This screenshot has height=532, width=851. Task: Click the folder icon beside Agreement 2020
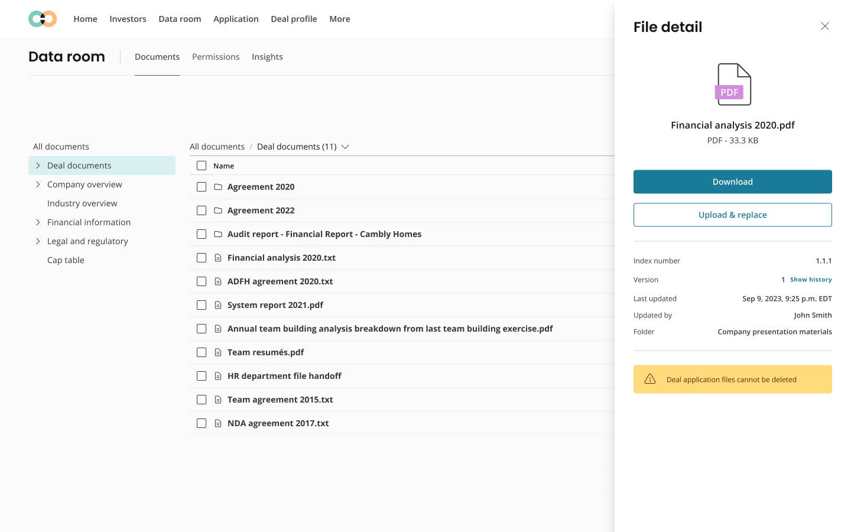pos(218,187)
